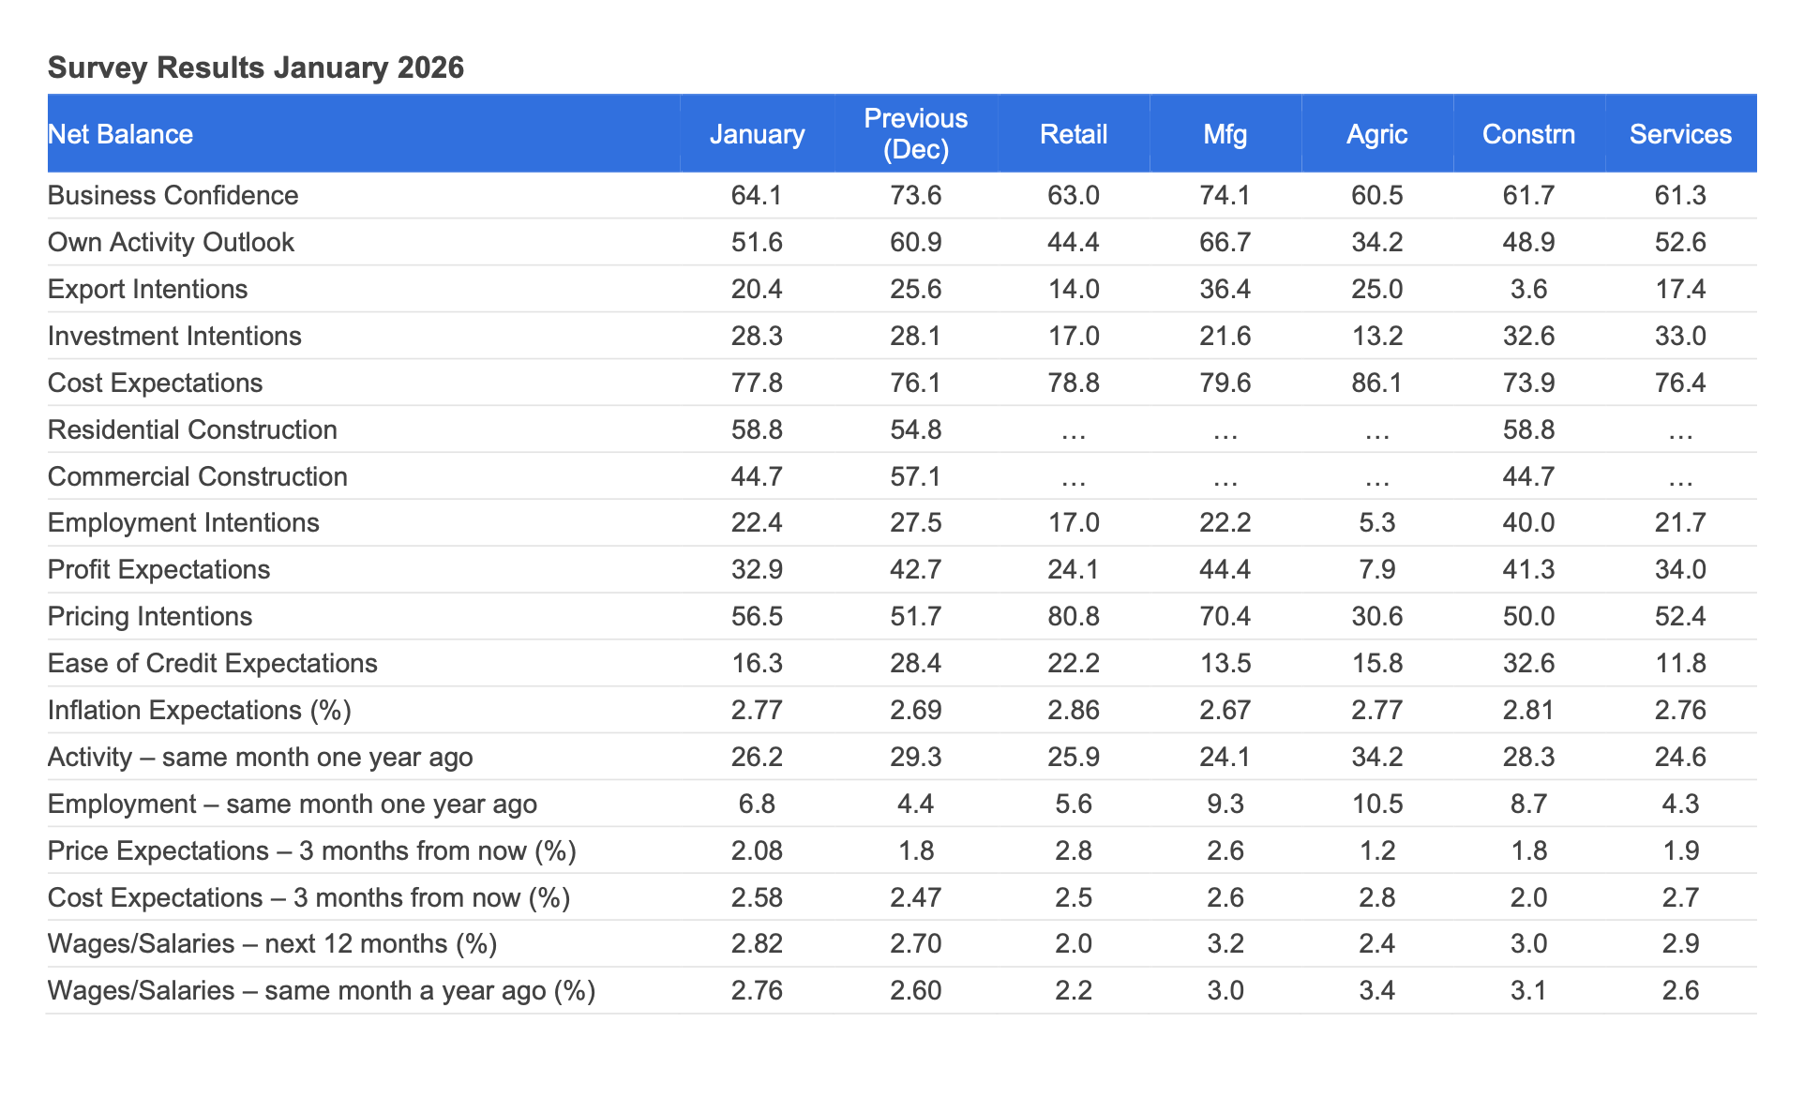Select the "Inflation Expectations (%)" row label

tap(199, 710)
